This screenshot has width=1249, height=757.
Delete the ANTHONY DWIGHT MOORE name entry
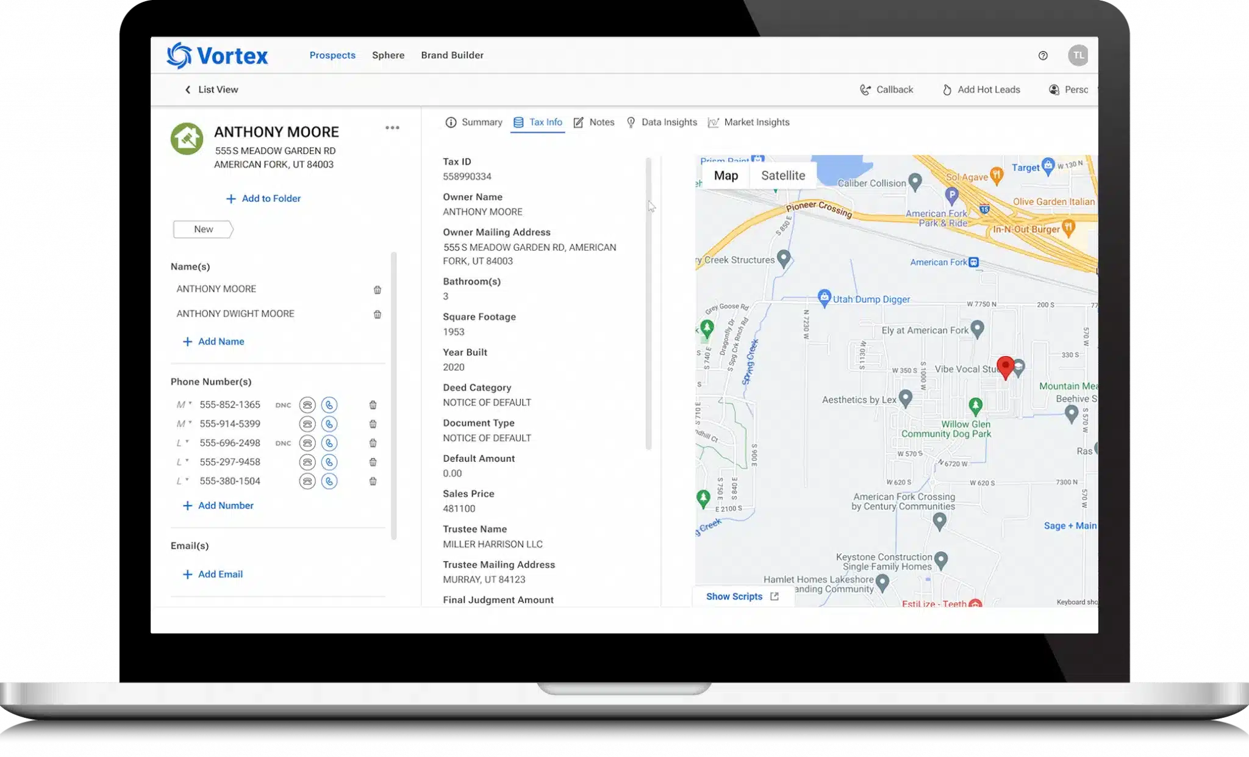378,314
